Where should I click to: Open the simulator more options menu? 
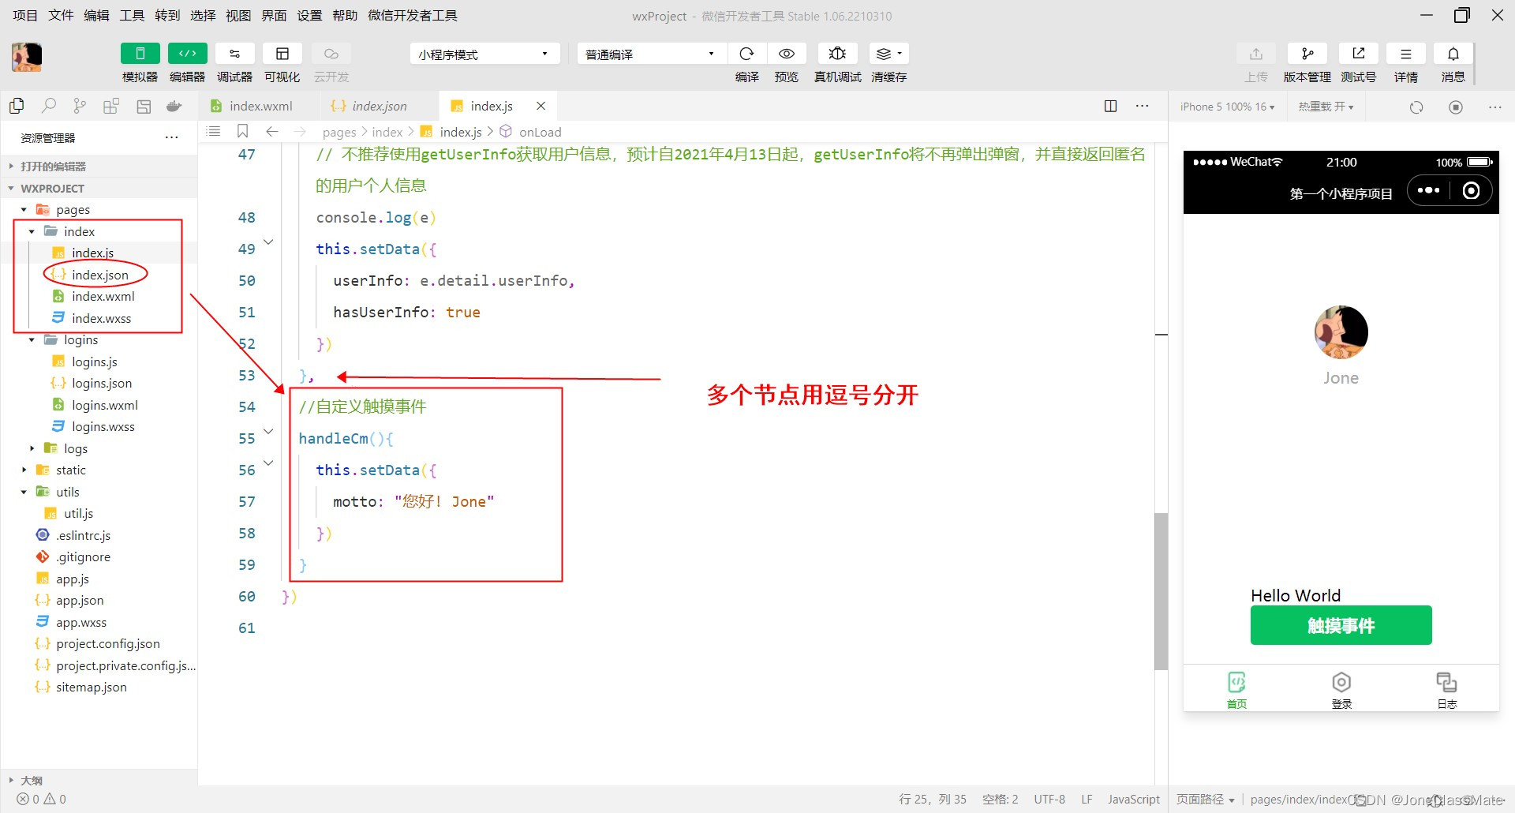pyautogui.click(x=1495, y=107)
